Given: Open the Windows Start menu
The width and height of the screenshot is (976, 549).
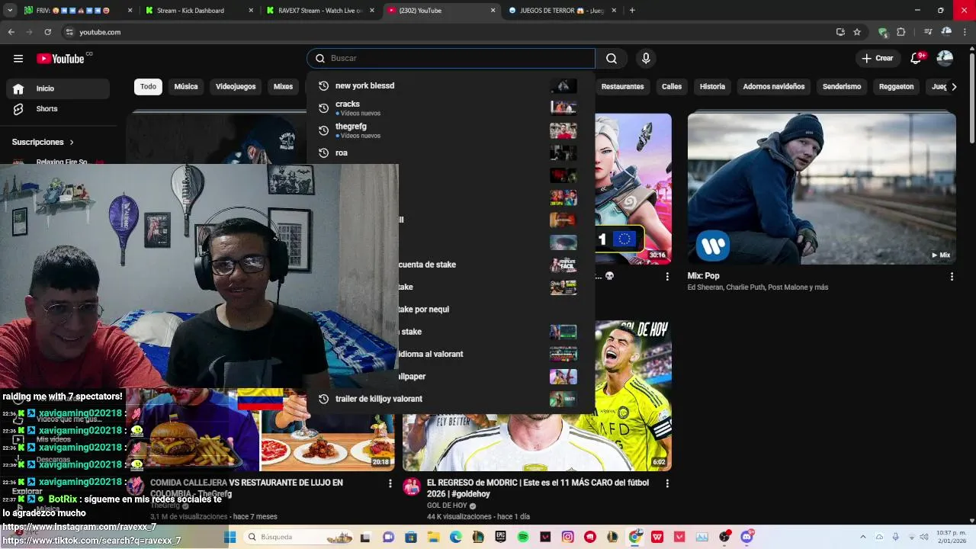Looking at the screenshot, I should coord(230,537).
